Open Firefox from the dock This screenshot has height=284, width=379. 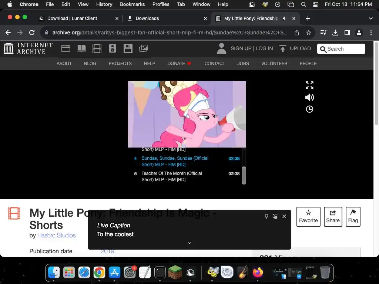258,273
